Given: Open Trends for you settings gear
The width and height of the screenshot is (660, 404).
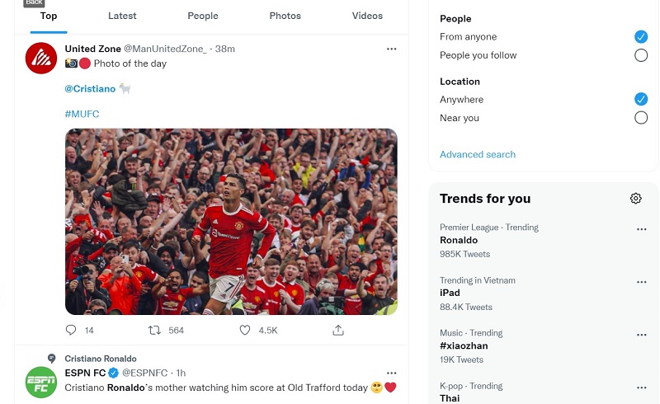Looking at the screenshot, I should (x=635, y=198).
